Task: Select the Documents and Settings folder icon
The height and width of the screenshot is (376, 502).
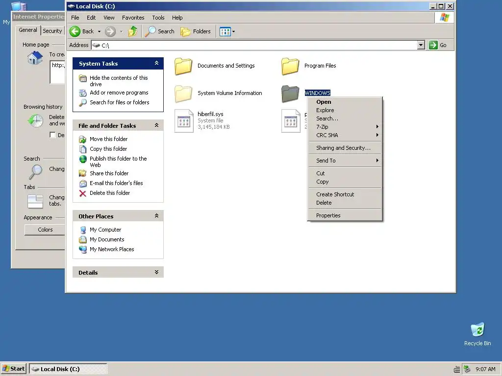Action: pos(183,66)
